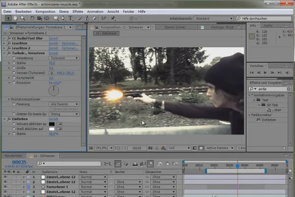
Task: Select the Rotation tool
Action: tap(32, 18)
